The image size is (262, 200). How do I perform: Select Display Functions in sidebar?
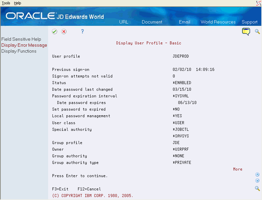click(x=19, y=51)
